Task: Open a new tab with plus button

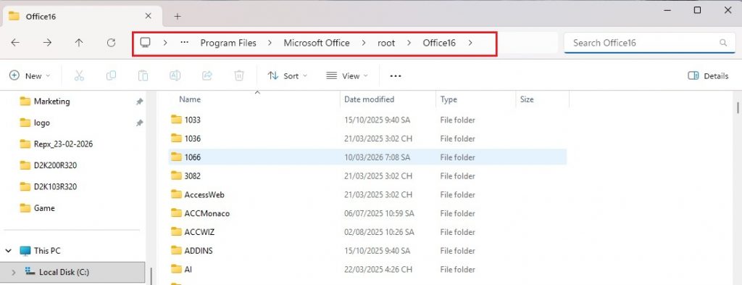Action: [178, 16]
